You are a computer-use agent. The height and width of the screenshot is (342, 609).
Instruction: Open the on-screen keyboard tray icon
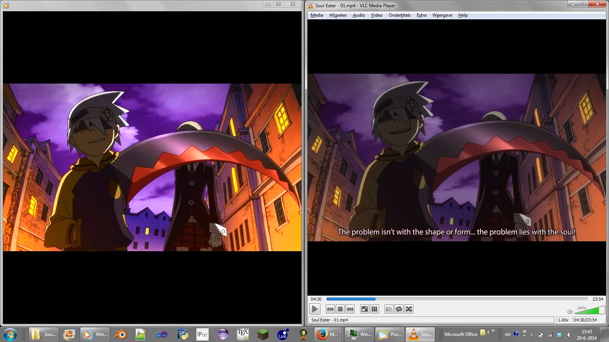(507, 334)
